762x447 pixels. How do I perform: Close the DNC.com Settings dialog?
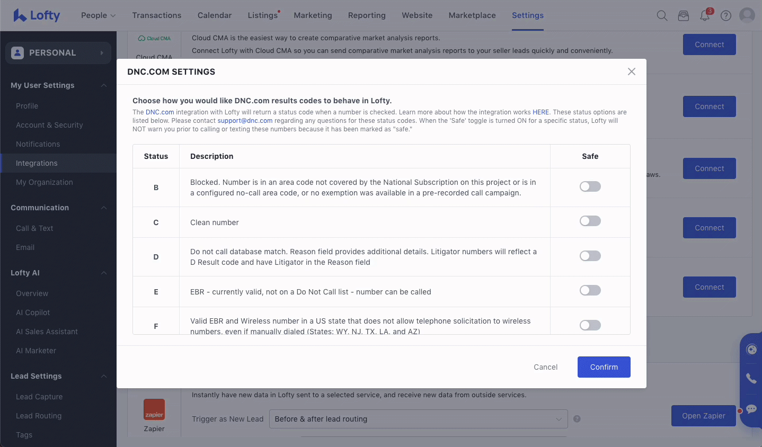pyautogui.click(x=632, y=71)
